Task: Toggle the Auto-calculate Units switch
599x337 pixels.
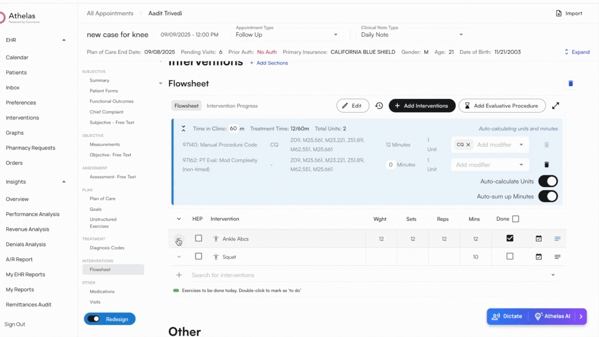Action: pos(548,181)
